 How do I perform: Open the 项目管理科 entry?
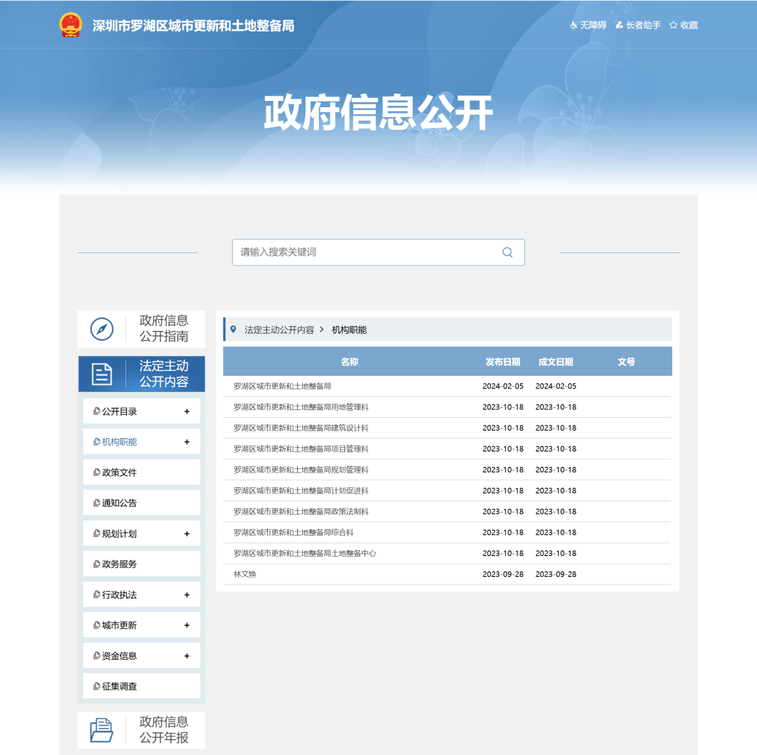[301, 449]
